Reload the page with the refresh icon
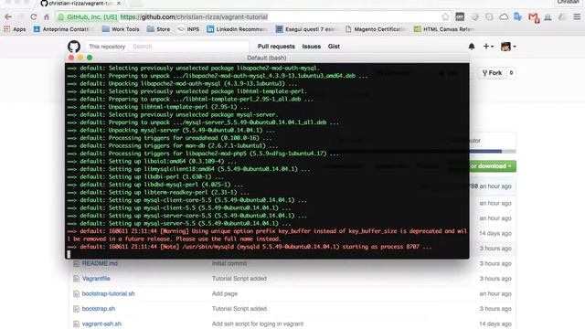This screenshot has height=329, width=585. pos(34,16)
